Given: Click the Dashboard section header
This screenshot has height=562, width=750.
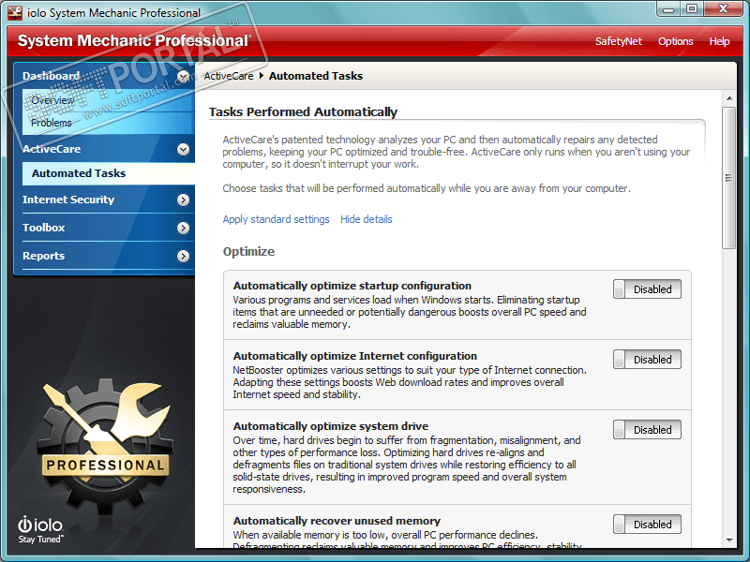Looking at the screenshot, I should 106,76.
